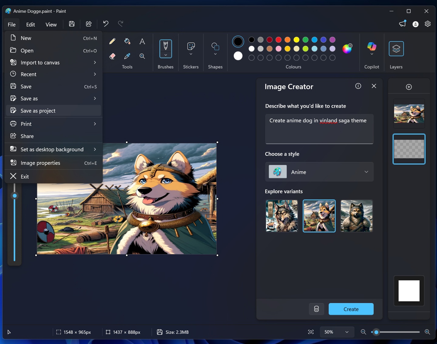Screen dimensions: 437x344
Task: Add a new layer with the plus icon
Action: (409, 87)
